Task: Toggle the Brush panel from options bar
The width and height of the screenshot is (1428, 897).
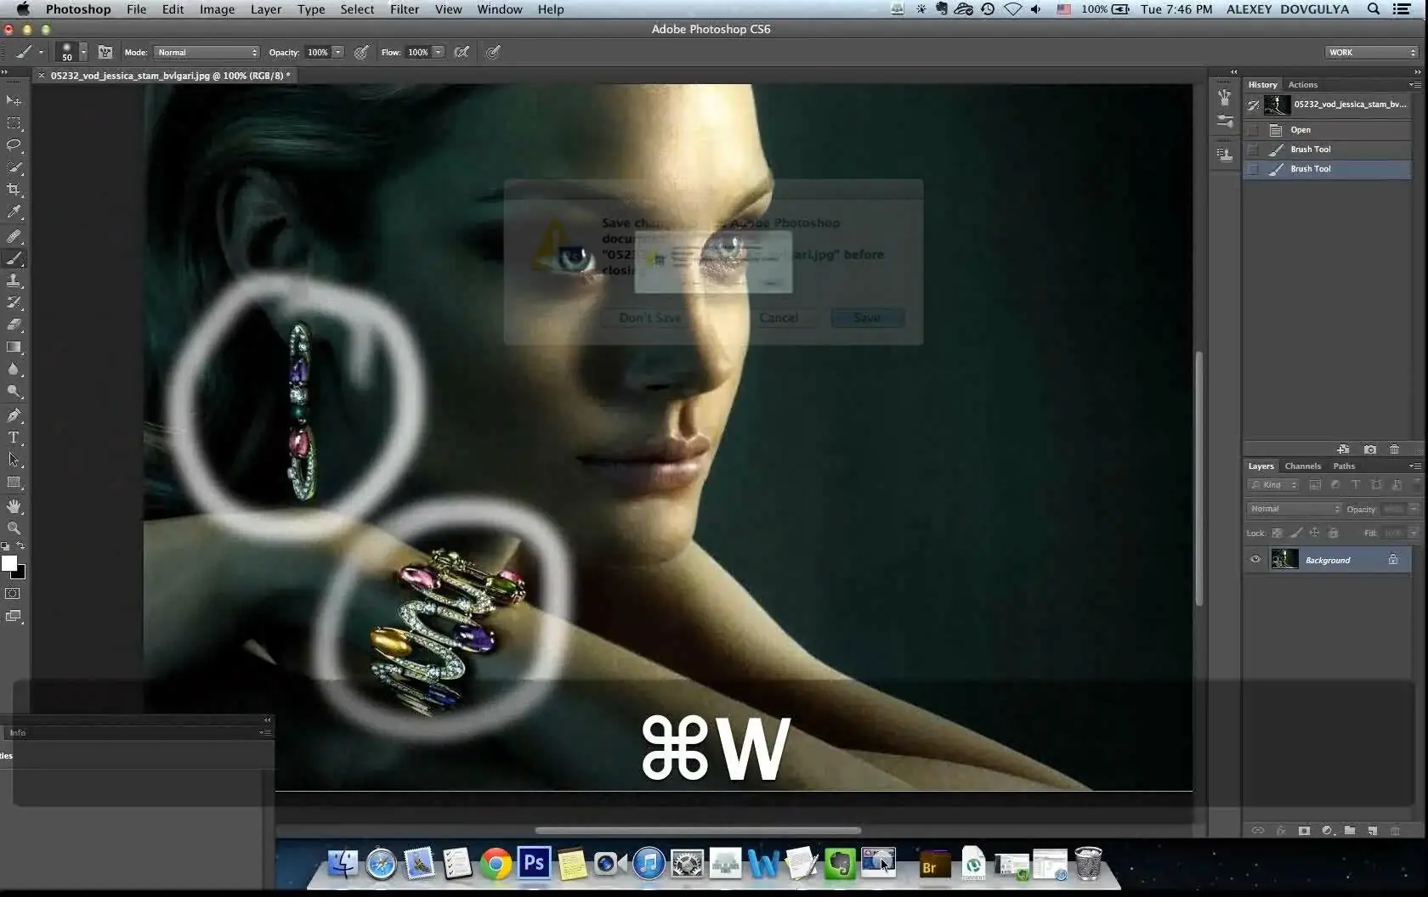Action: click(x=105, y=53)
